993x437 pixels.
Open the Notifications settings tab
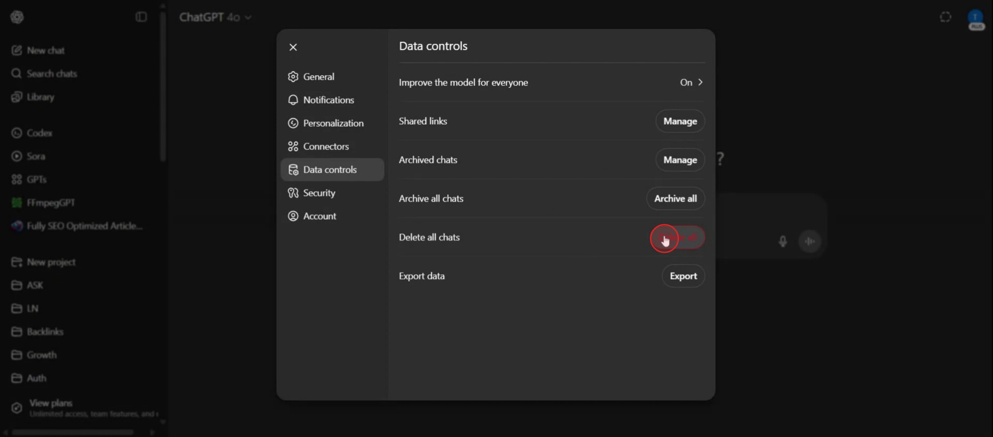click(x=332, y=100)
